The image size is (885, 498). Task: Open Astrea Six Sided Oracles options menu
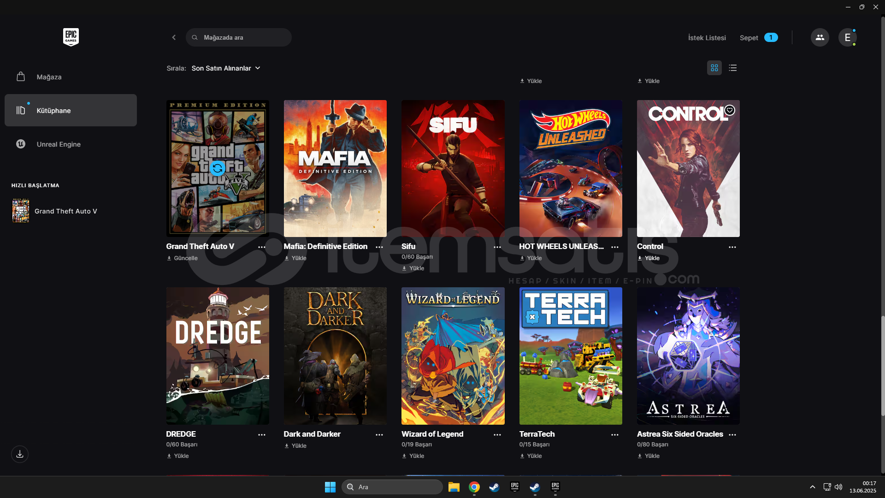[732, 435]
